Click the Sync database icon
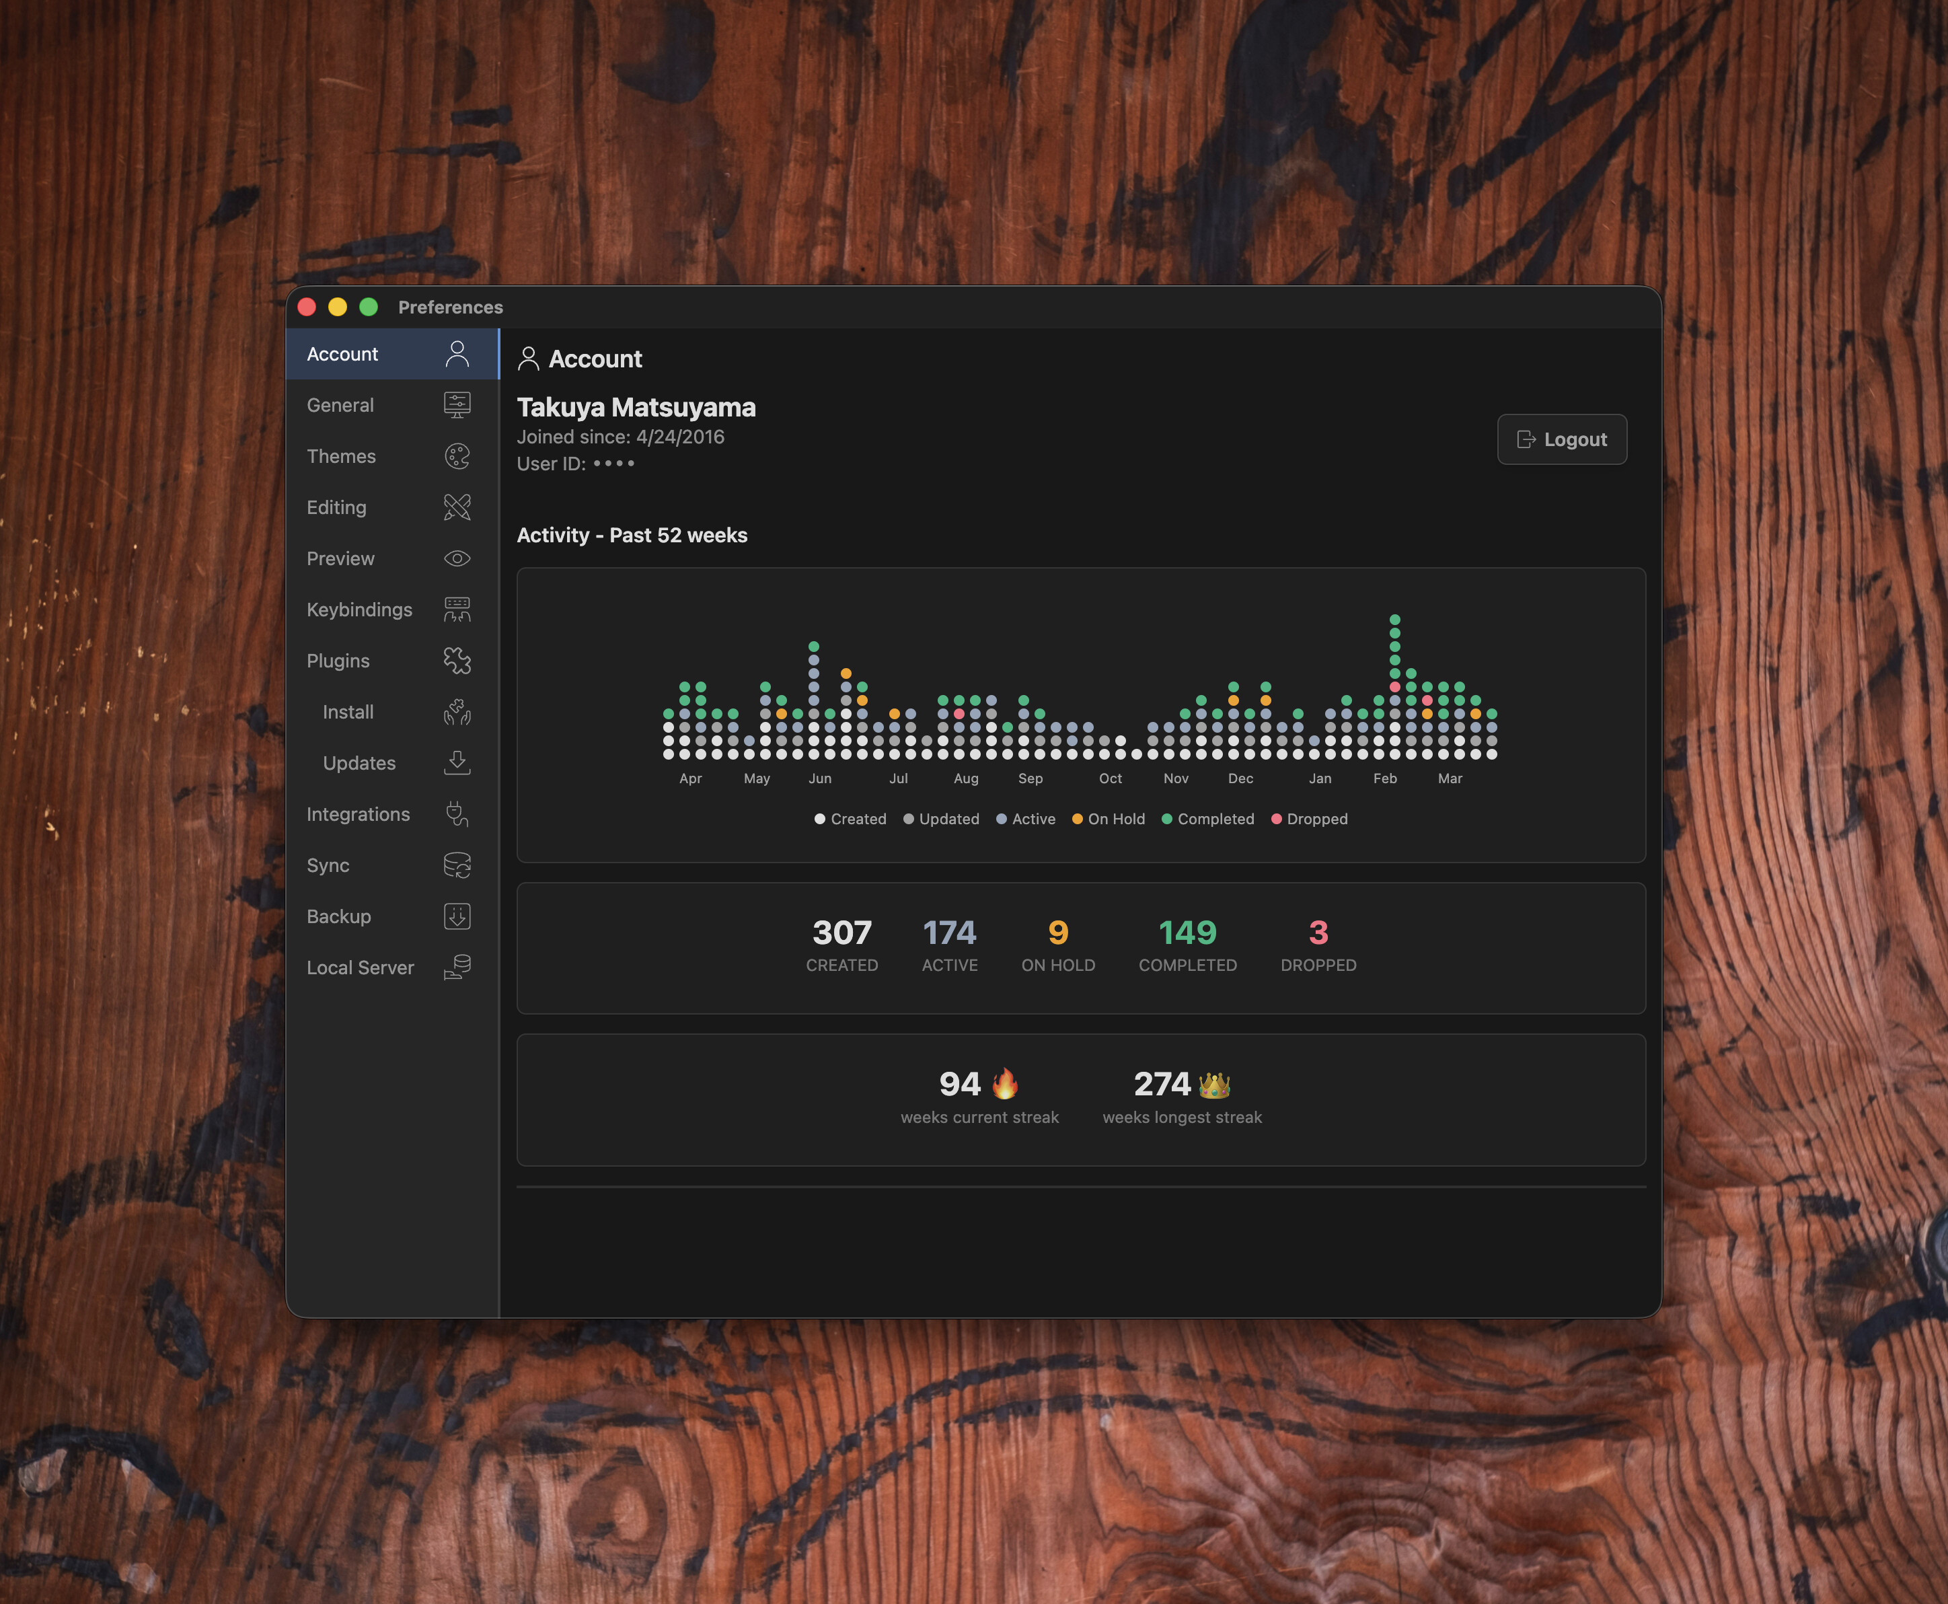The height and width of the screenshot is (1604, 1948). pos(456,866)
